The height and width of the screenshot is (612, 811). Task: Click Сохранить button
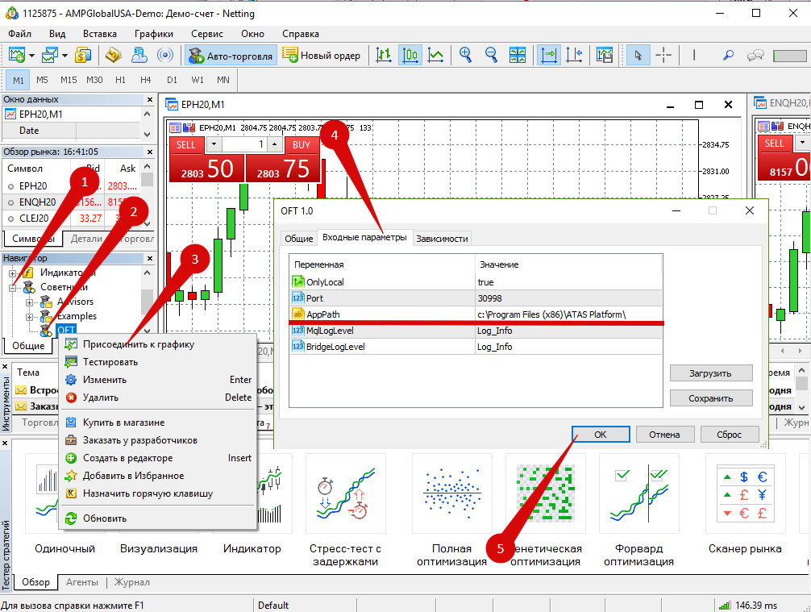tap(711, 398)
